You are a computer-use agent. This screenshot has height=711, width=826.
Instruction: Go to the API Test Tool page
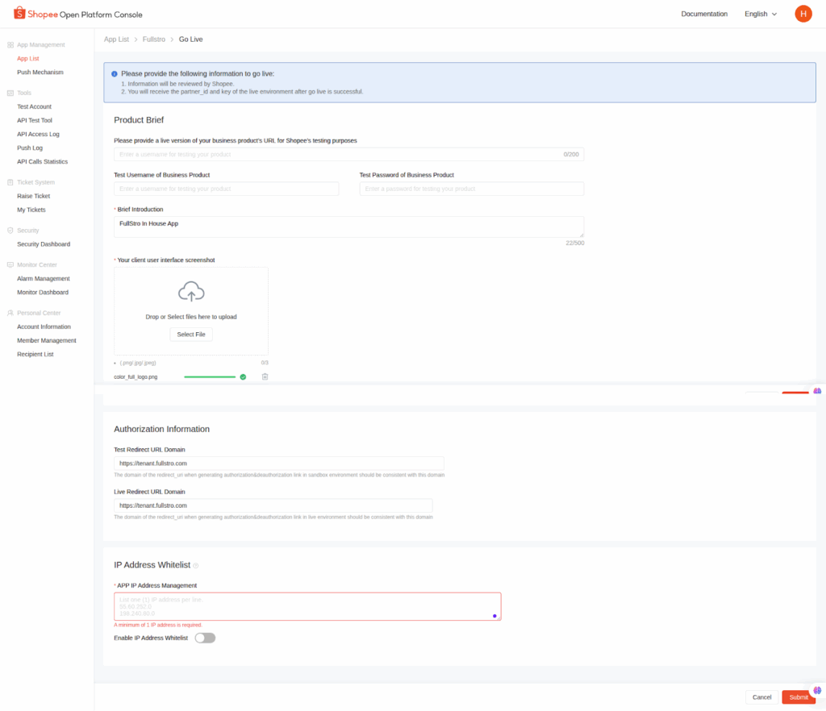click(x=35, y=120)
